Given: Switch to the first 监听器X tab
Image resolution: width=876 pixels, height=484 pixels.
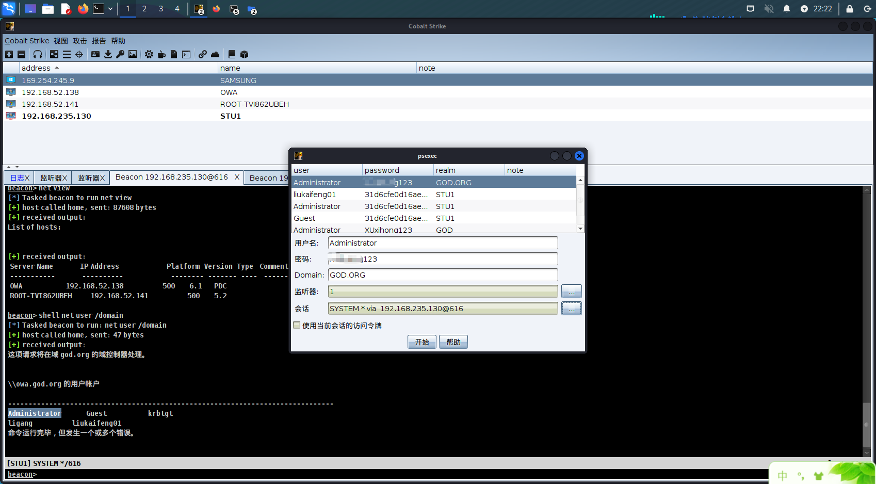Looking at the screenshot, I should tap(53, 178).
